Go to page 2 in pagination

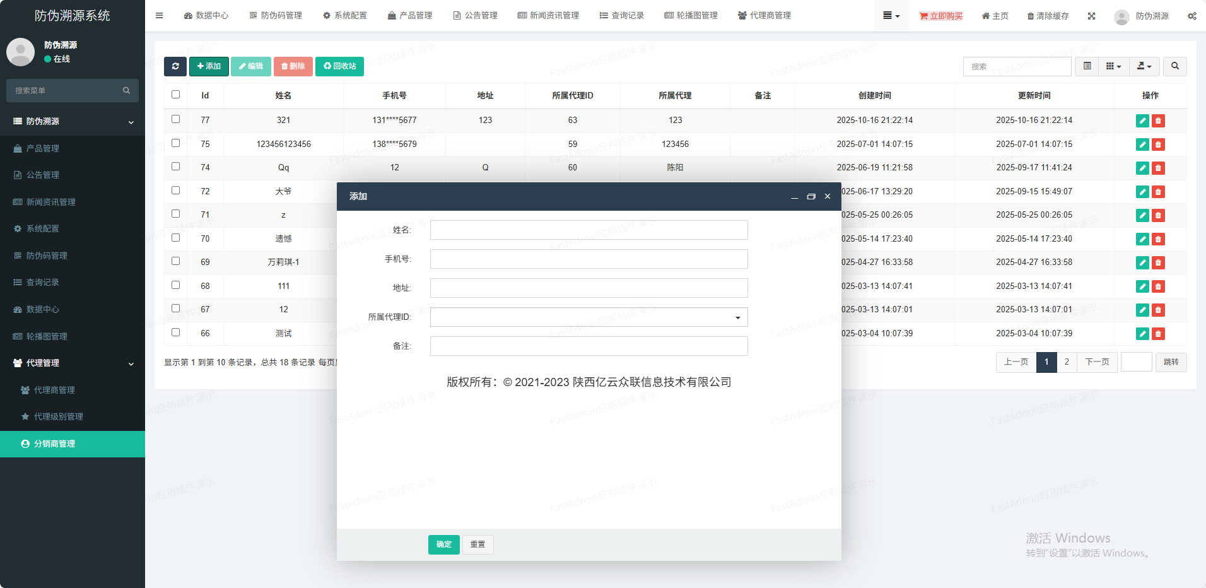(x=1067, y=362)
